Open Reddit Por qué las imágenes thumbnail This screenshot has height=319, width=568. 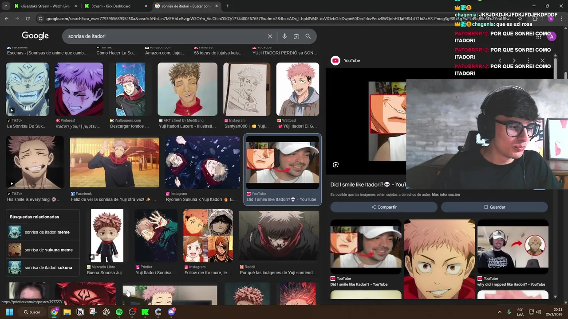[x=279, y=236]
